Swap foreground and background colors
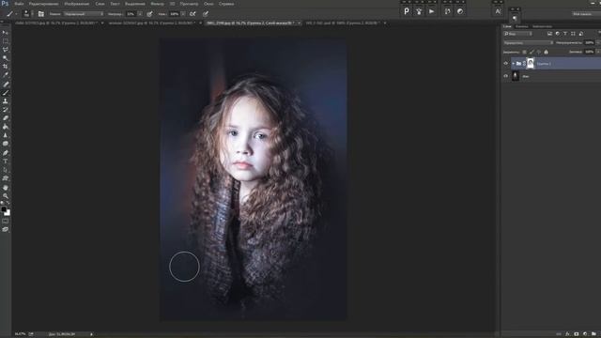Viewport: 601px width, 338px height. click(x=8, y=204)
